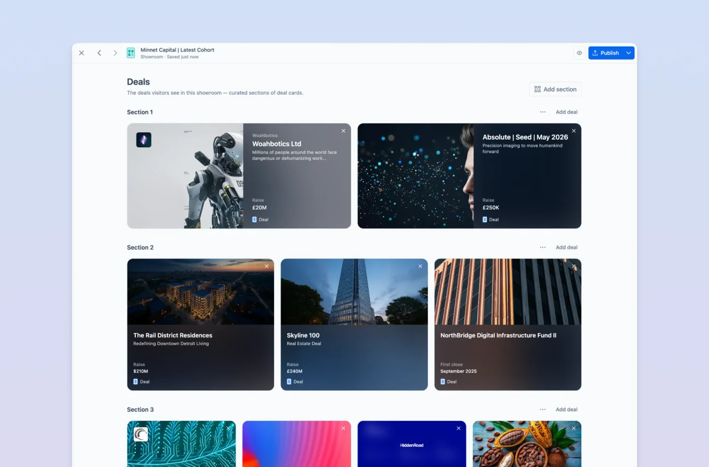Remove the green circuit-board deal card
The width and height of the screenshot is (709, 467).
[228, 428]
